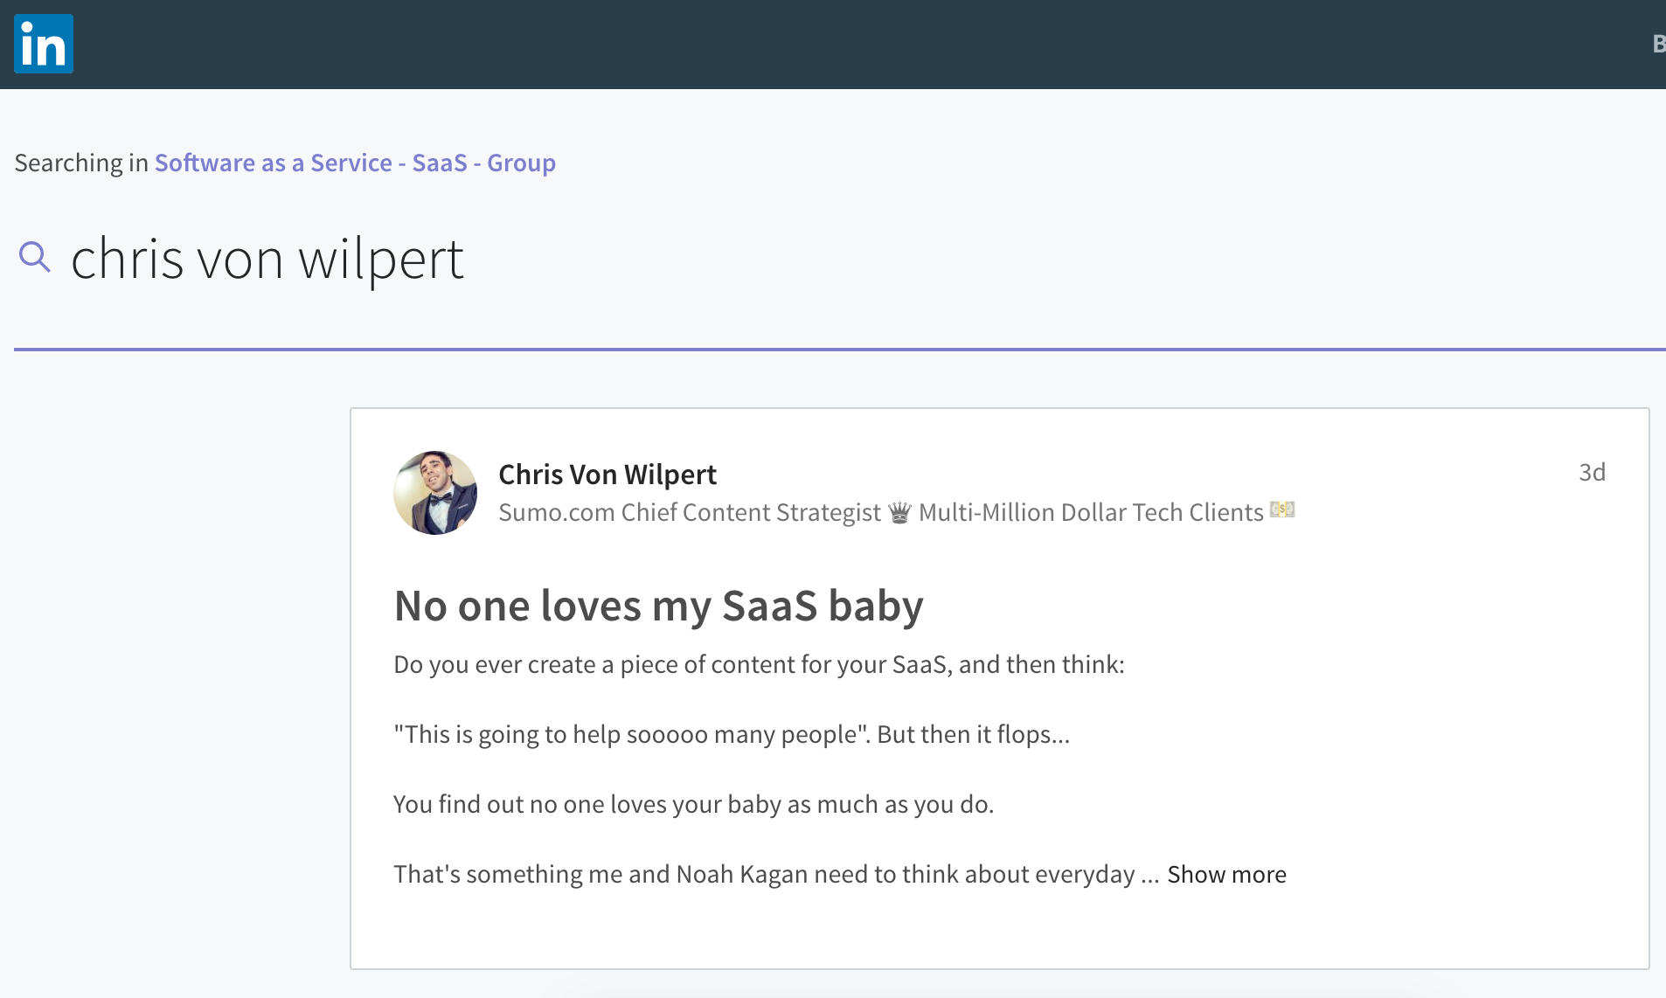
Task: Click the money emoji after Tech Clients
Action: point(1282,509)
